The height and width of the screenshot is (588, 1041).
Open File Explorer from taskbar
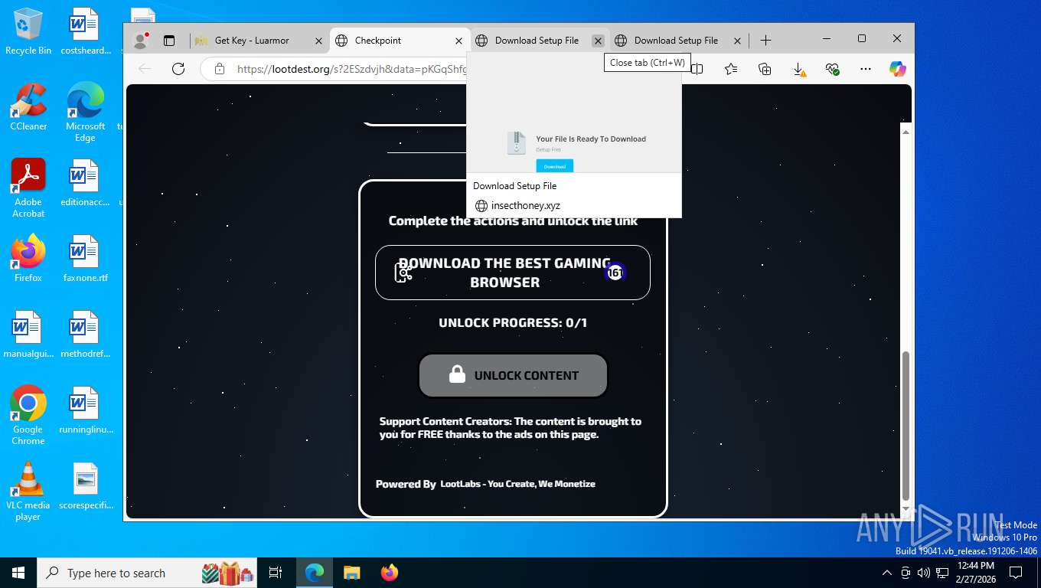click(x=351, y=573)
